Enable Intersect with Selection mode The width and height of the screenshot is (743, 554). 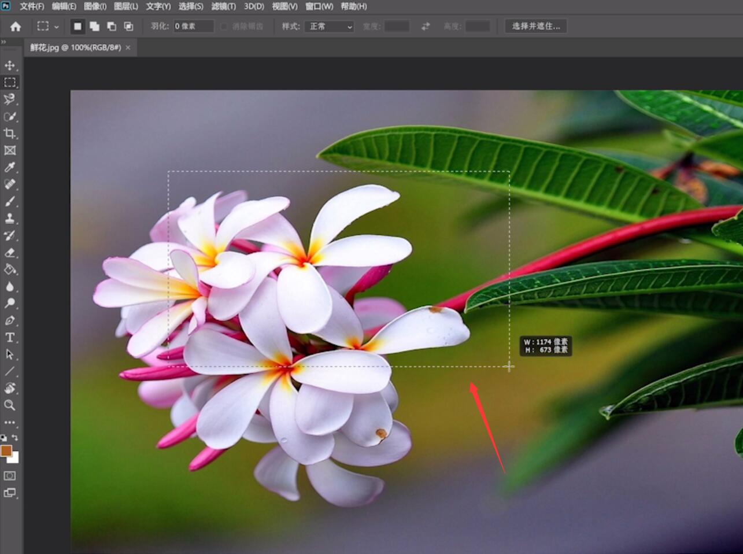(128, 27)
